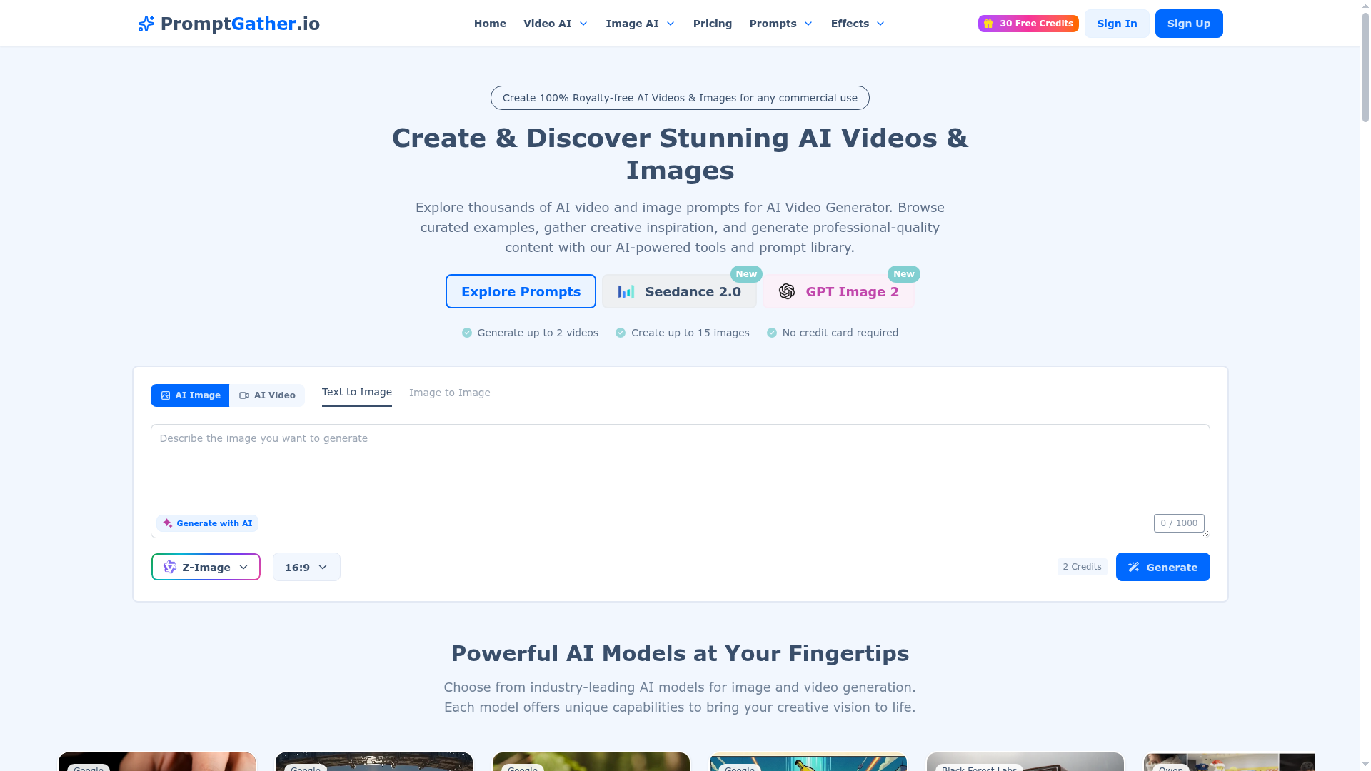Viewport: 1371px width, 771px height.
Task: Click the 30 Free Credits badge
Action: 1028,24
